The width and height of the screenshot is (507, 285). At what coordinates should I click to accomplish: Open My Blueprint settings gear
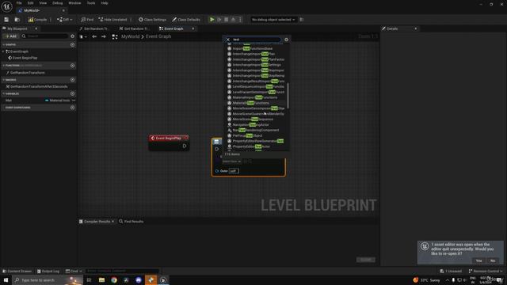[x=72, y=36]
